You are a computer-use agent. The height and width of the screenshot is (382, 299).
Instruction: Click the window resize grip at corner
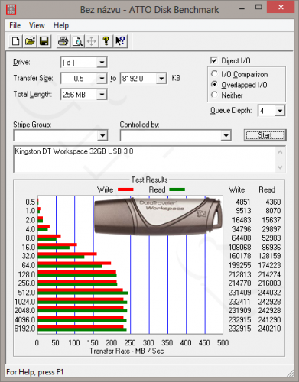click(x=290, y=374)
